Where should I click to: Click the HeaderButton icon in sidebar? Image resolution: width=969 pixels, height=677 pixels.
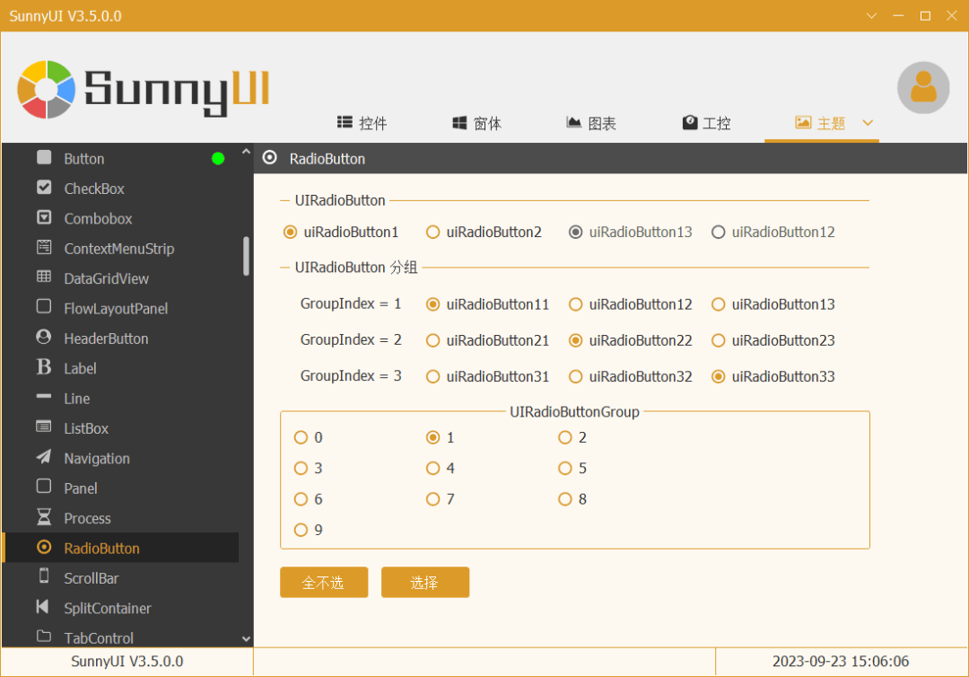(44, 338)
